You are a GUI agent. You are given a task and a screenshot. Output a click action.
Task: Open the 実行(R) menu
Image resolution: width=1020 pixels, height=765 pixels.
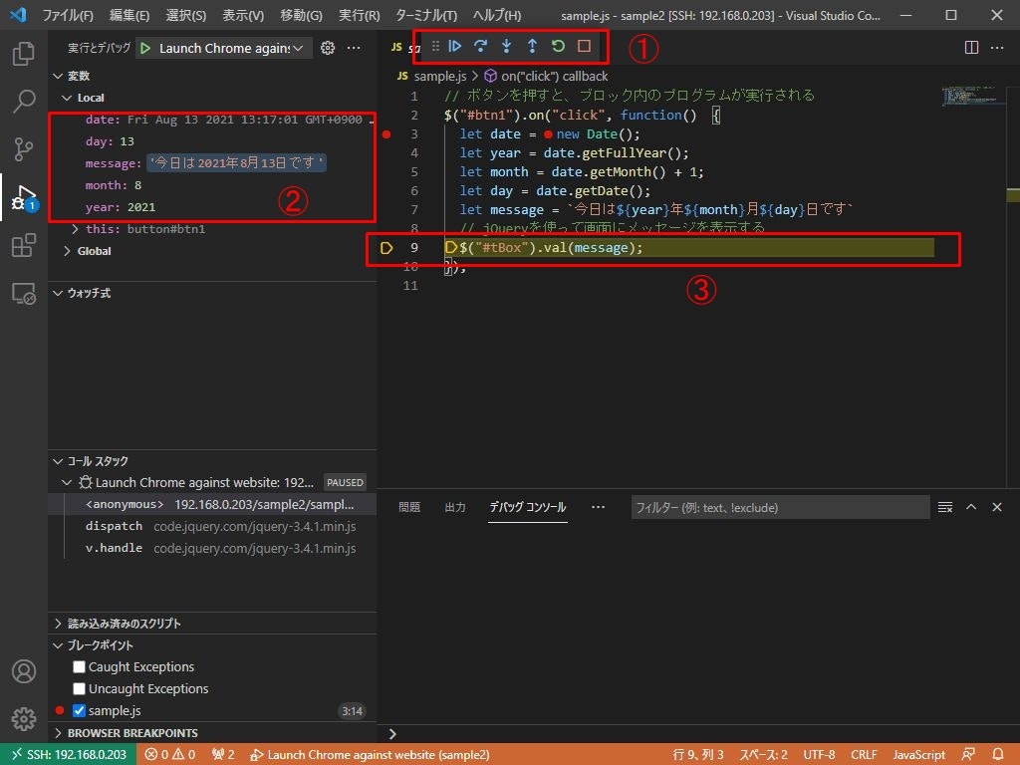(359, 15)
